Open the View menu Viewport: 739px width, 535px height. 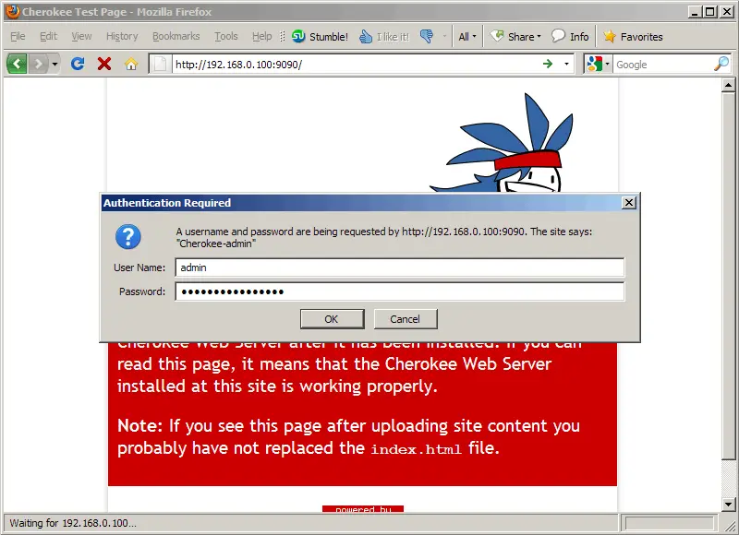pos(81,36)
